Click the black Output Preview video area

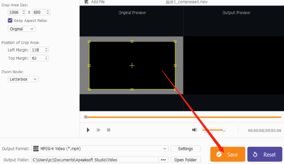(234, 65)
